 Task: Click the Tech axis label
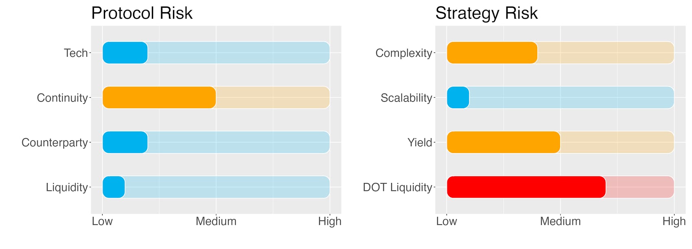(x=76, y=53)
